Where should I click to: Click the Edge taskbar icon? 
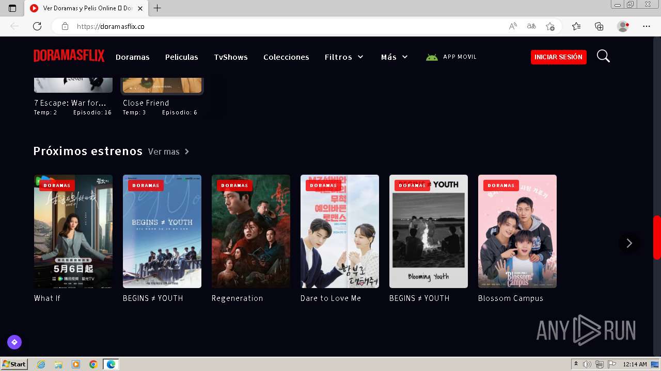point(111,364)
